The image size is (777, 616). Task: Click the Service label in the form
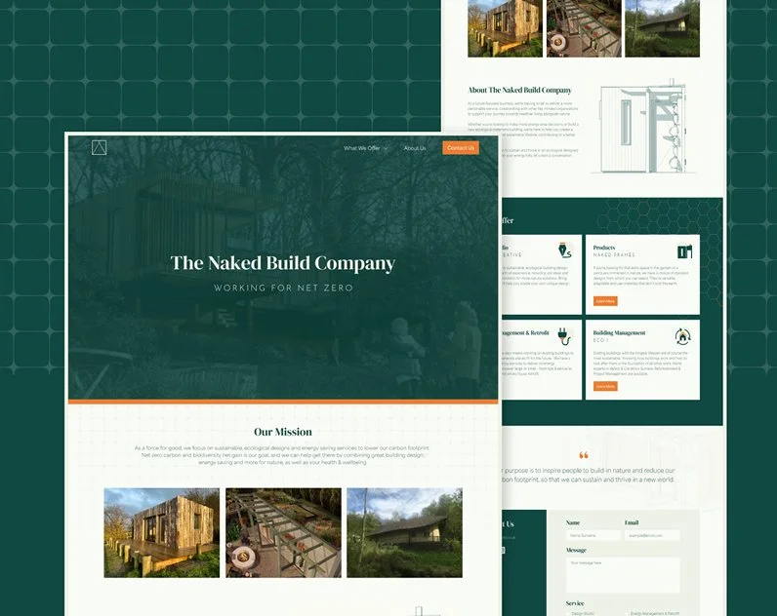click(575, 603)
